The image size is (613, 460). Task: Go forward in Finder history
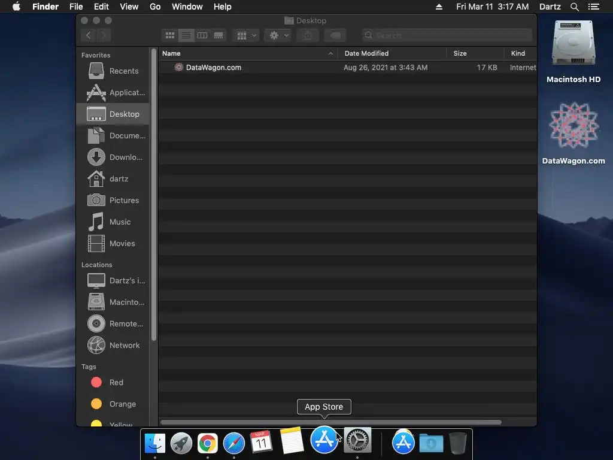[x=104, y=35]
